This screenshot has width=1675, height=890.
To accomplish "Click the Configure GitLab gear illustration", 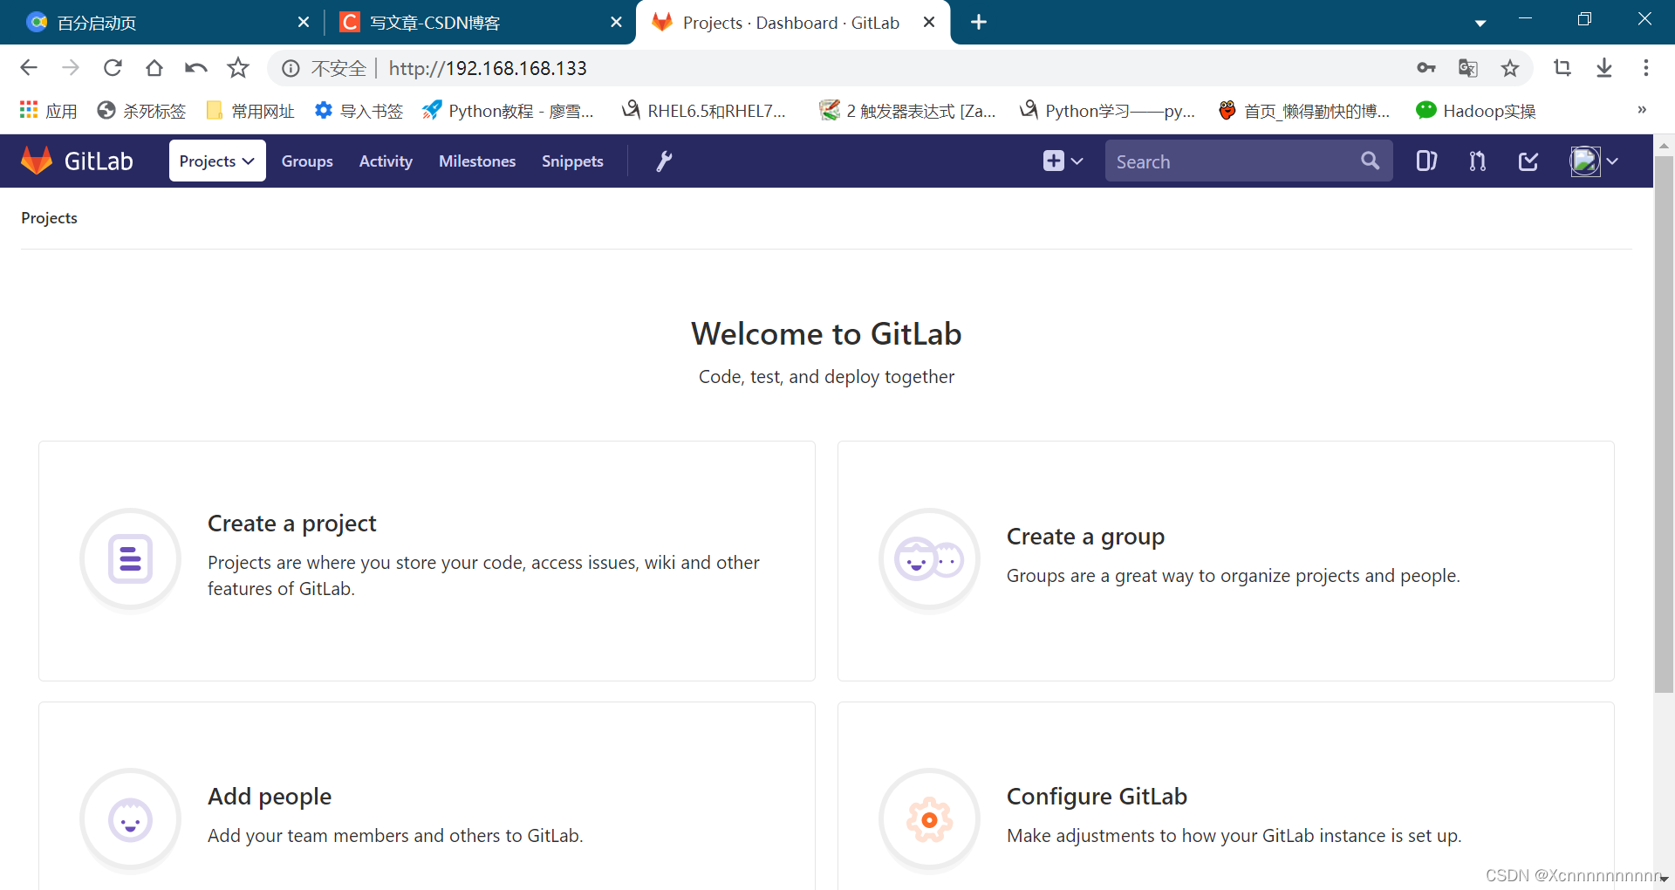I will click(930, 819).
